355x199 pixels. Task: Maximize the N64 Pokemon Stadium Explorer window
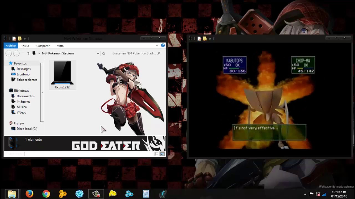(151, 38)
